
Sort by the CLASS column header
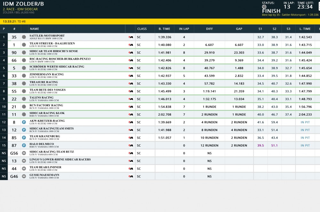pyautogui.click(x=142, y=29)
